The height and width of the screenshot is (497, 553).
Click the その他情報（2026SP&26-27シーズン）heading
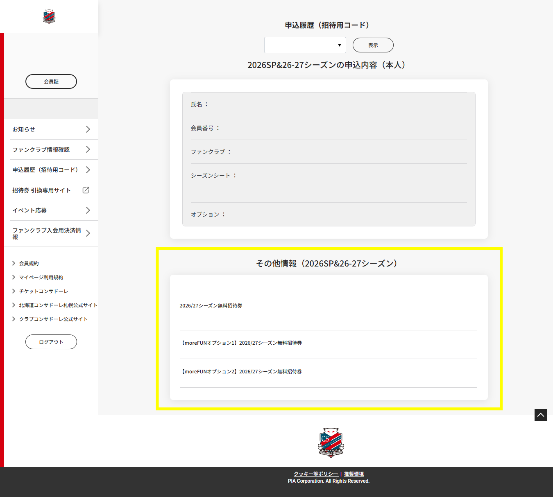pos(326,264)
